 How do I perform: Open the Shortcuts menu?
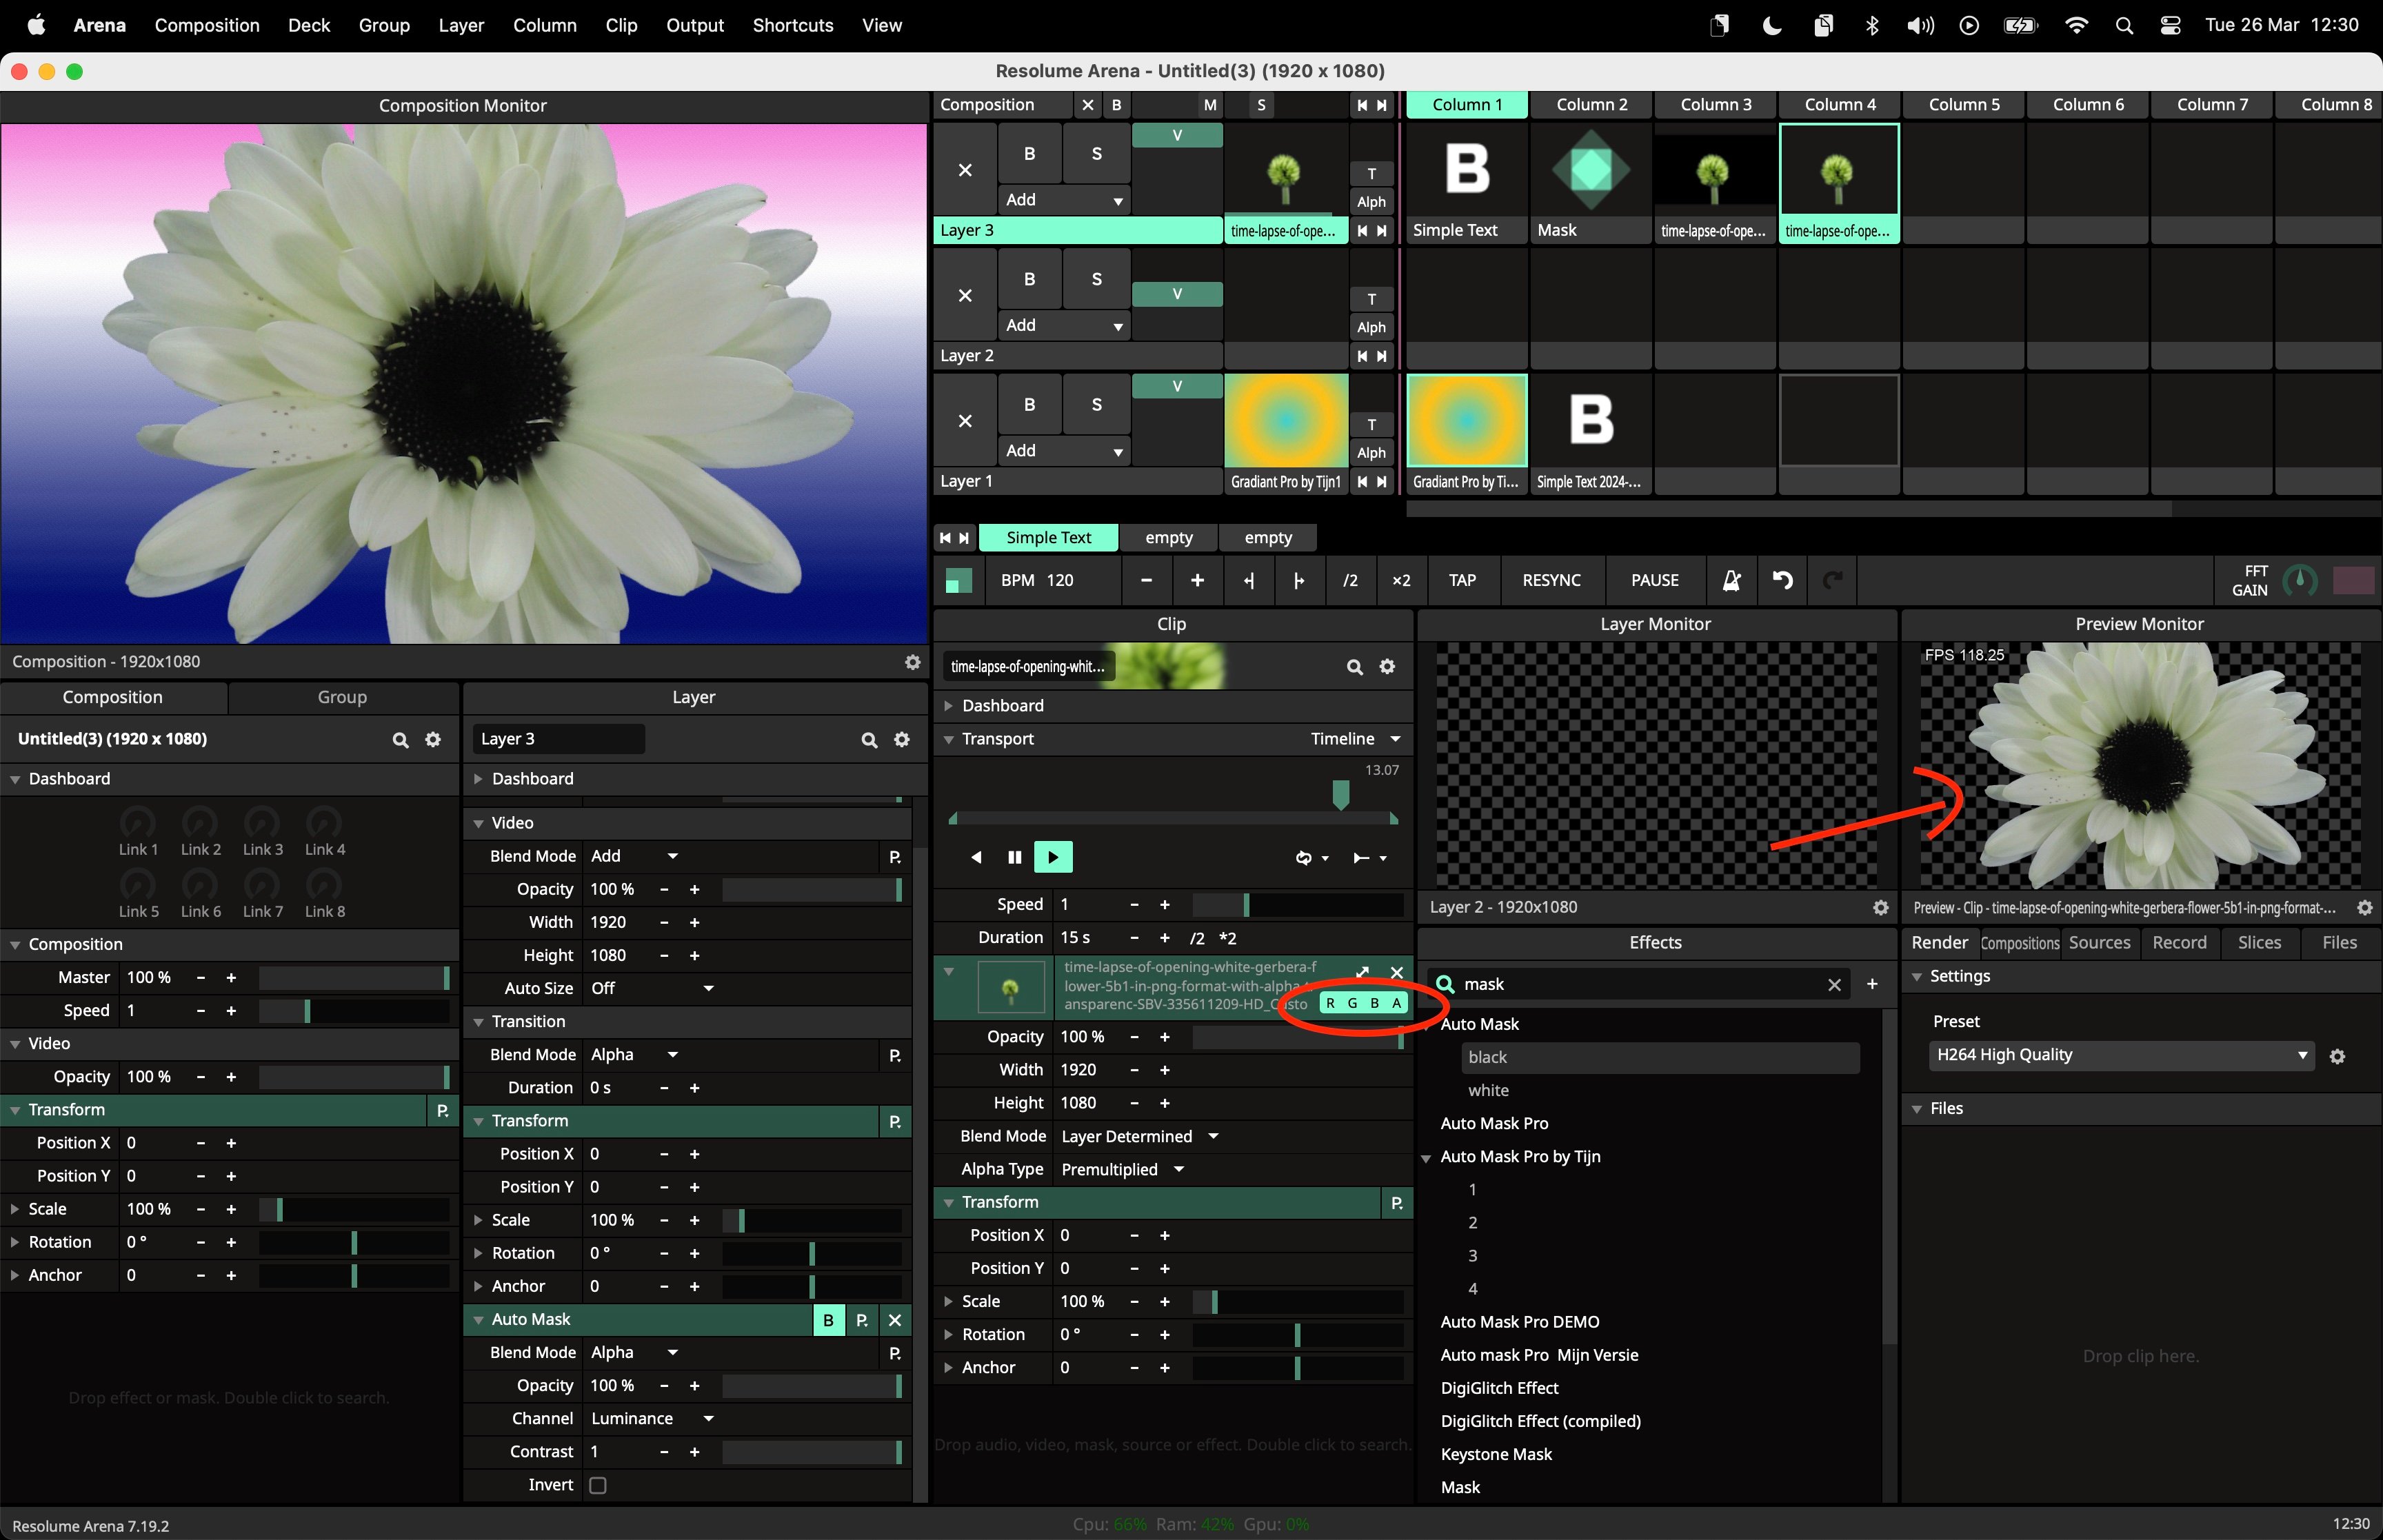pos(792,25)
